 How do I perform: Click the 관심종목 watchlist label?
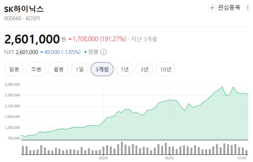pos(229,8)
